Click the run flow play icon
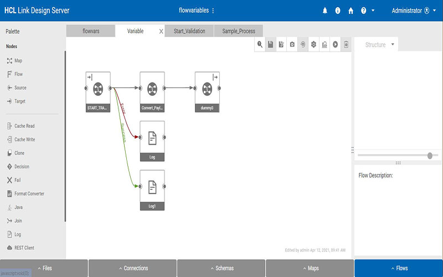Viewport: 443px width, 277px height. (x=335, y=44)
